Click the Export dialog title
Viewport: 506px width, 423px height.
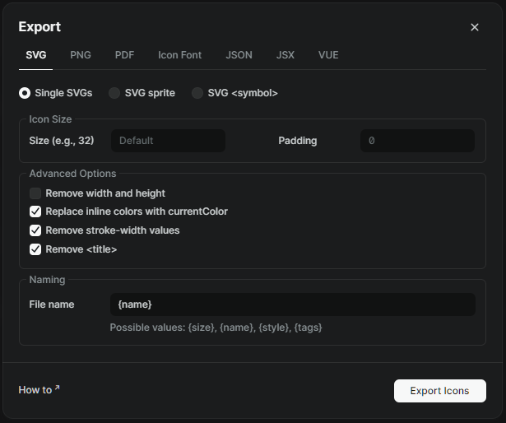[x=39, y=27]
